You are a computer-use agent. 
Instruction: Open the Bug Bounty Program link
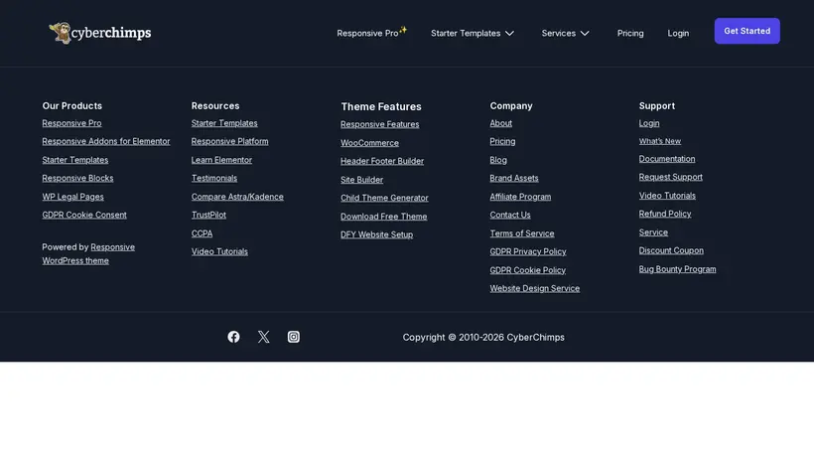tap(677, 269)
